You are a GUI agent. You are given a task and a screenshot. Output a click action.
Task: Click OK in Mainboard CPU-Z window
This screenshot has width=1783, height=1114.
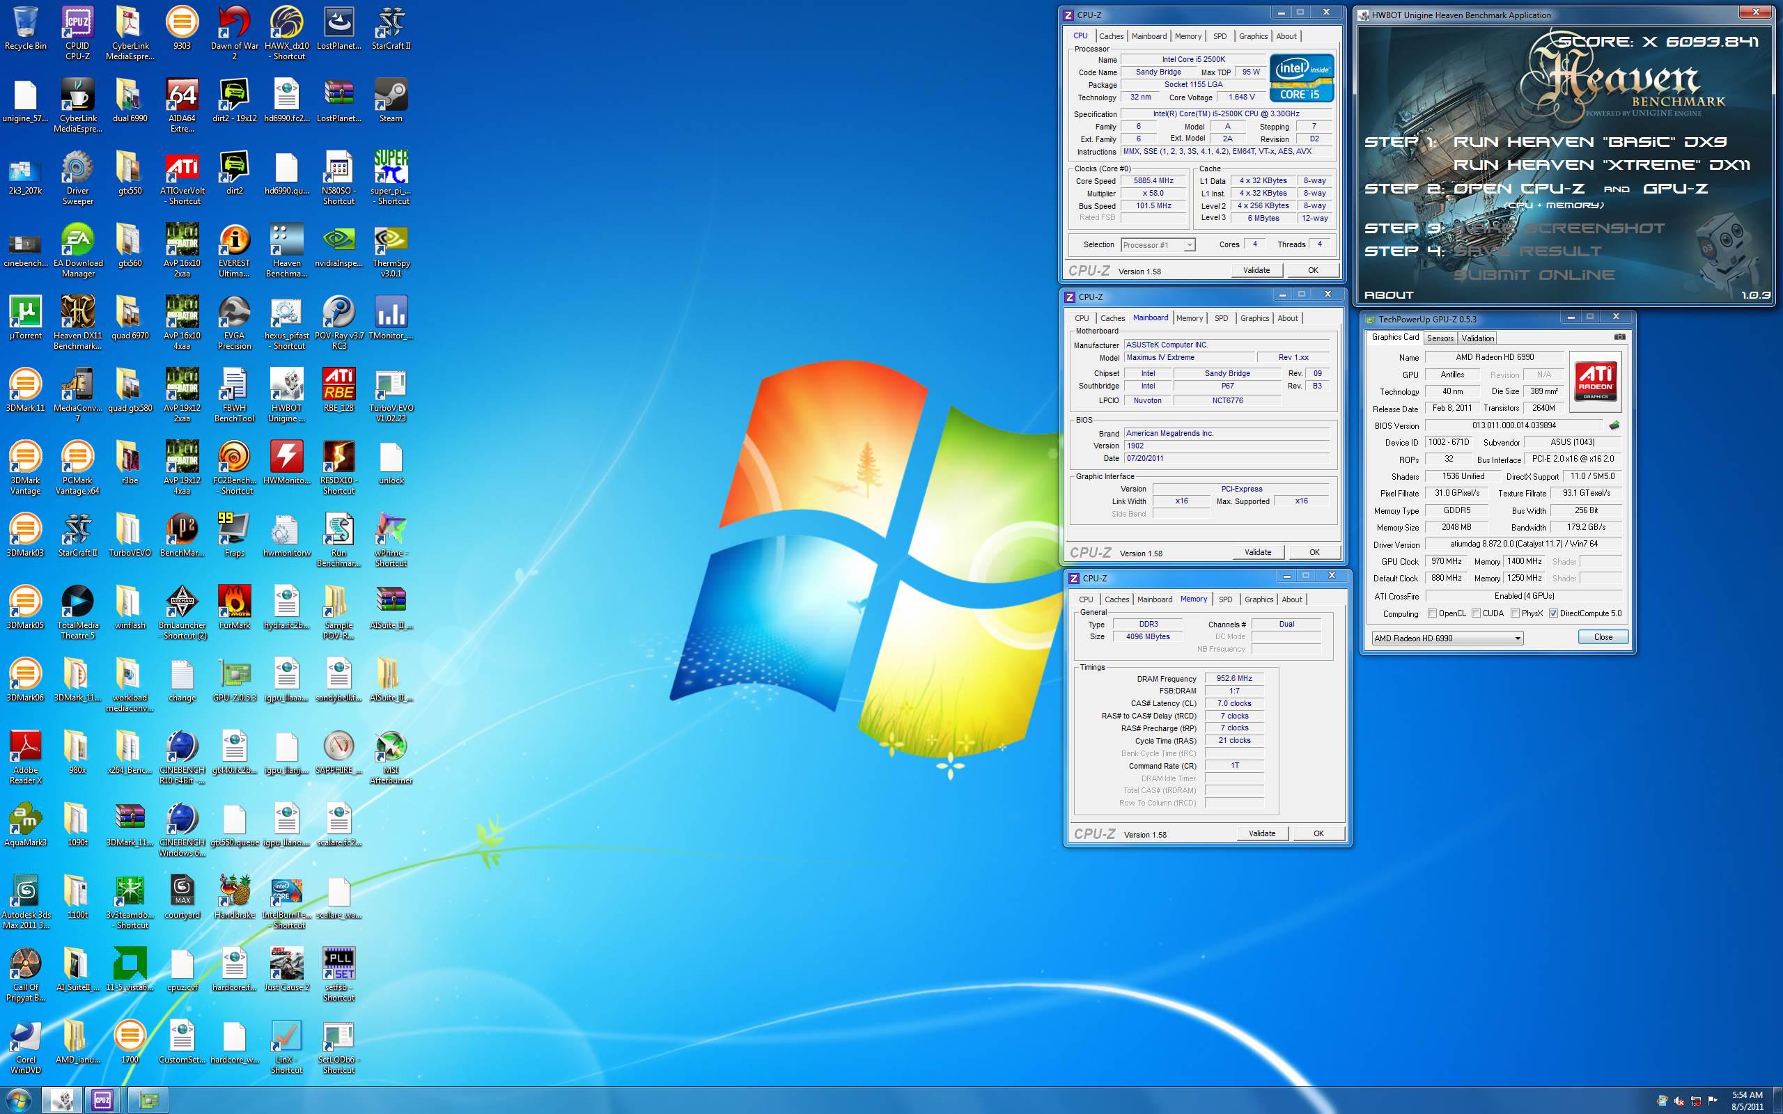tap(1314, 552)
